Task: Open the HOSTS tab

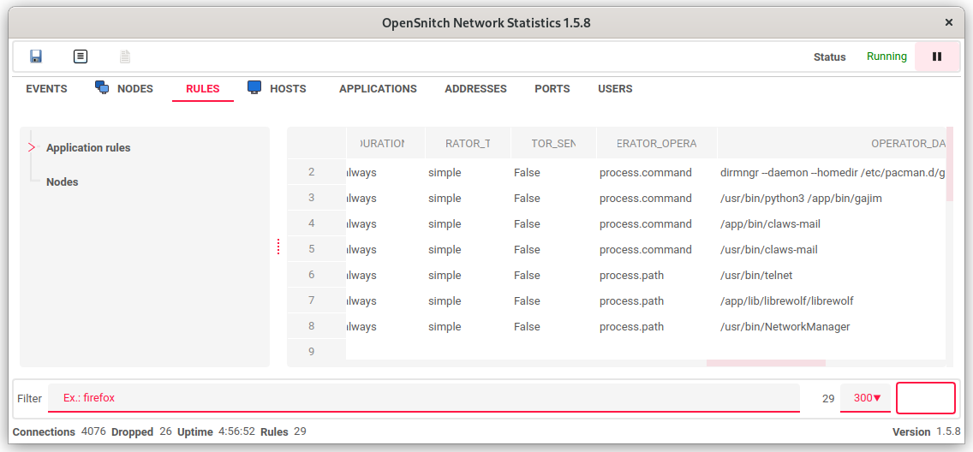Action: point(288,89)
